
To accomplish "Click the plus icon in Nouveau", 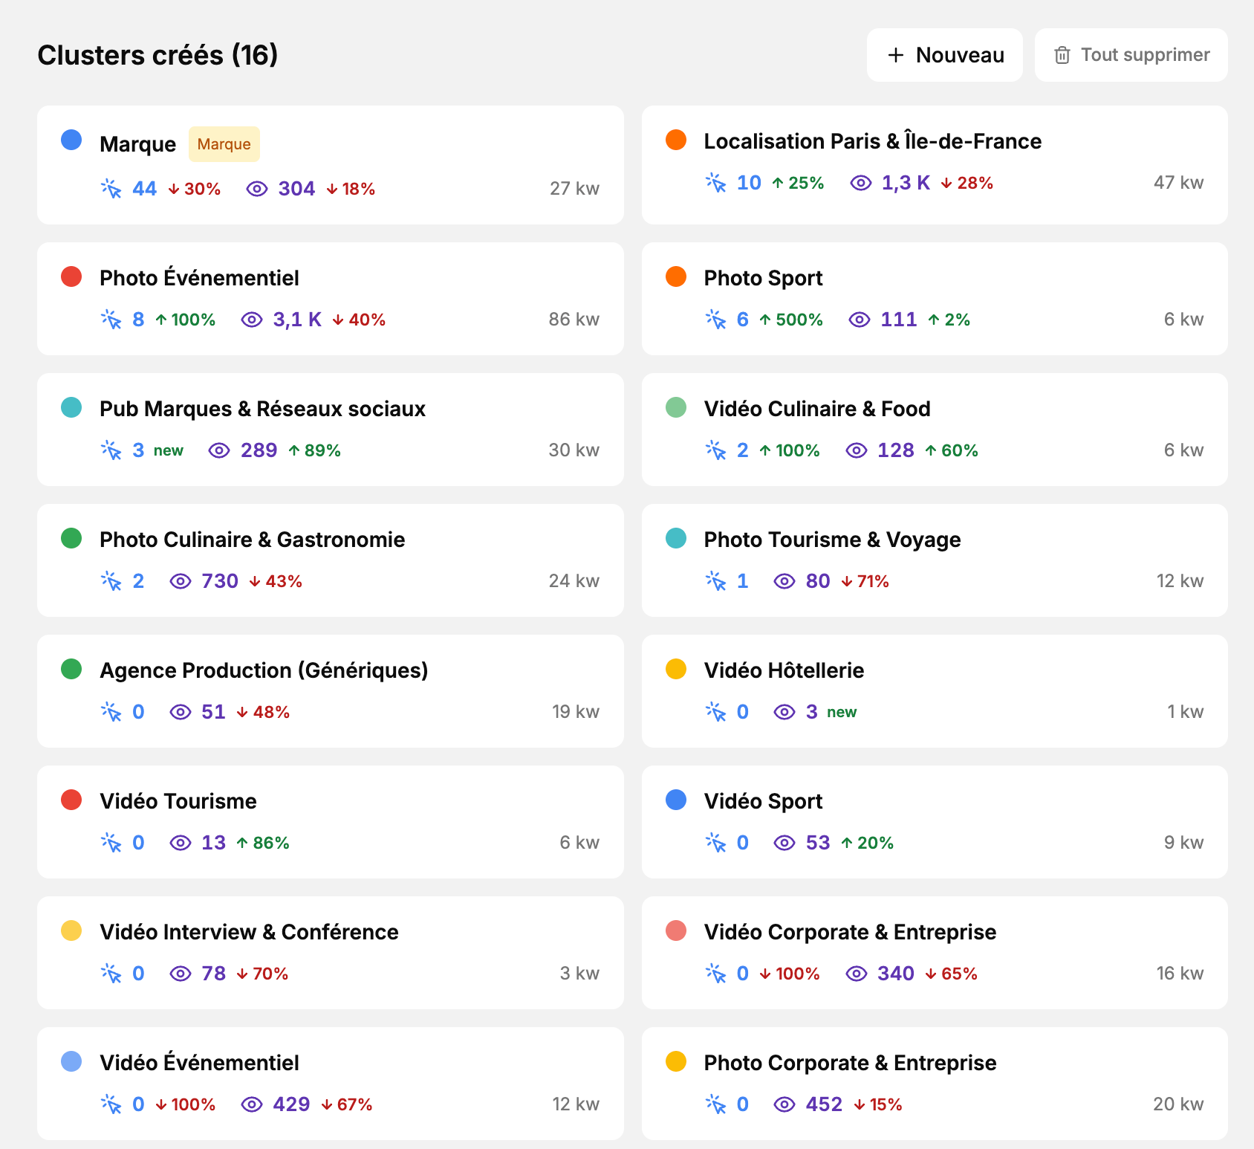I will (x=896, y=55).
